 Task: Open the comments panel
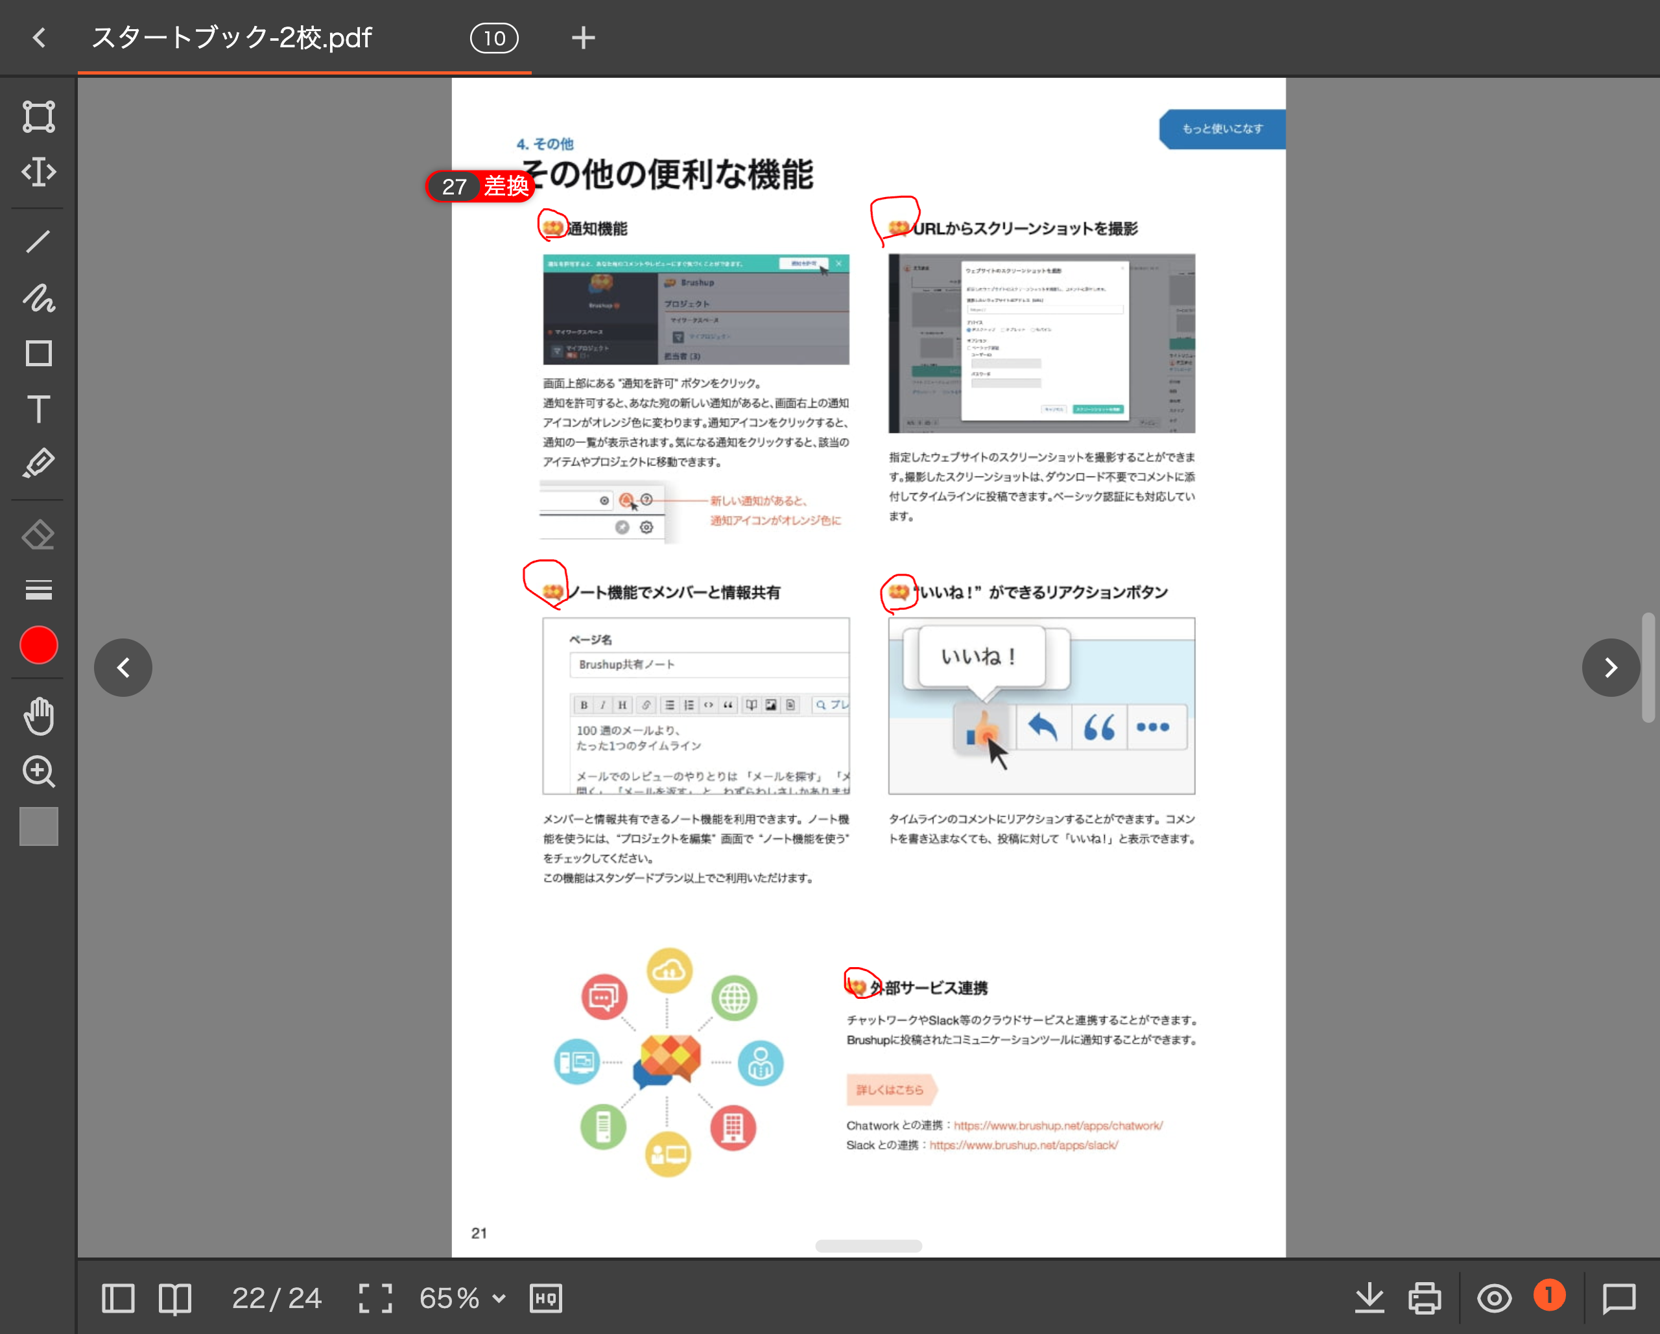pos(1620,1298)
